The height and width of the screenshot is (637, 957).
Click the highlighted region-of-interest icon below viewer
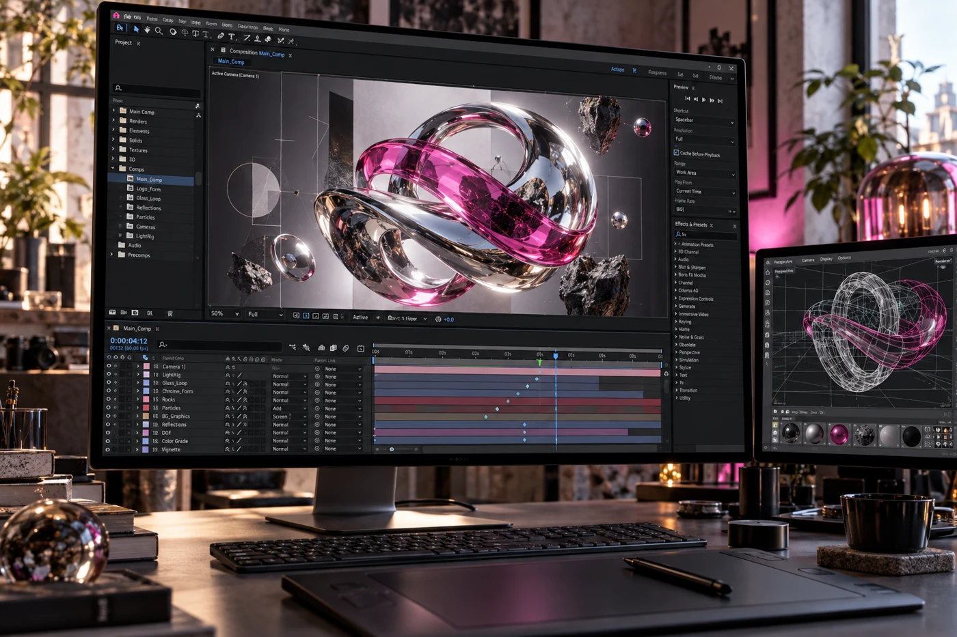[306, 316]
